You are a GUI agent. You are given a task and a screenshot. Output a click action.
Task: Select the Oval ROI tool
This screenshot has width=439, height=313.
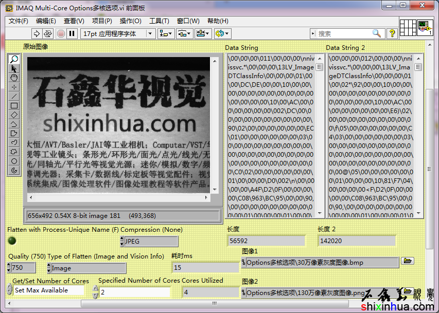pos(14,161)
